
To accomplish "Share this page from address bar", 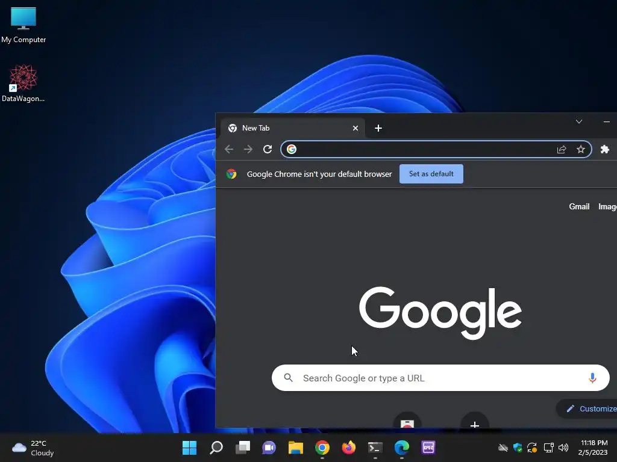I will (x=562, y=149).
